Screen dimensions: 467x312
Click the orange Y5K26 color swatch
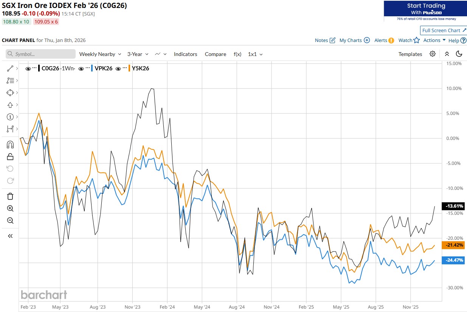coord(129,68)
